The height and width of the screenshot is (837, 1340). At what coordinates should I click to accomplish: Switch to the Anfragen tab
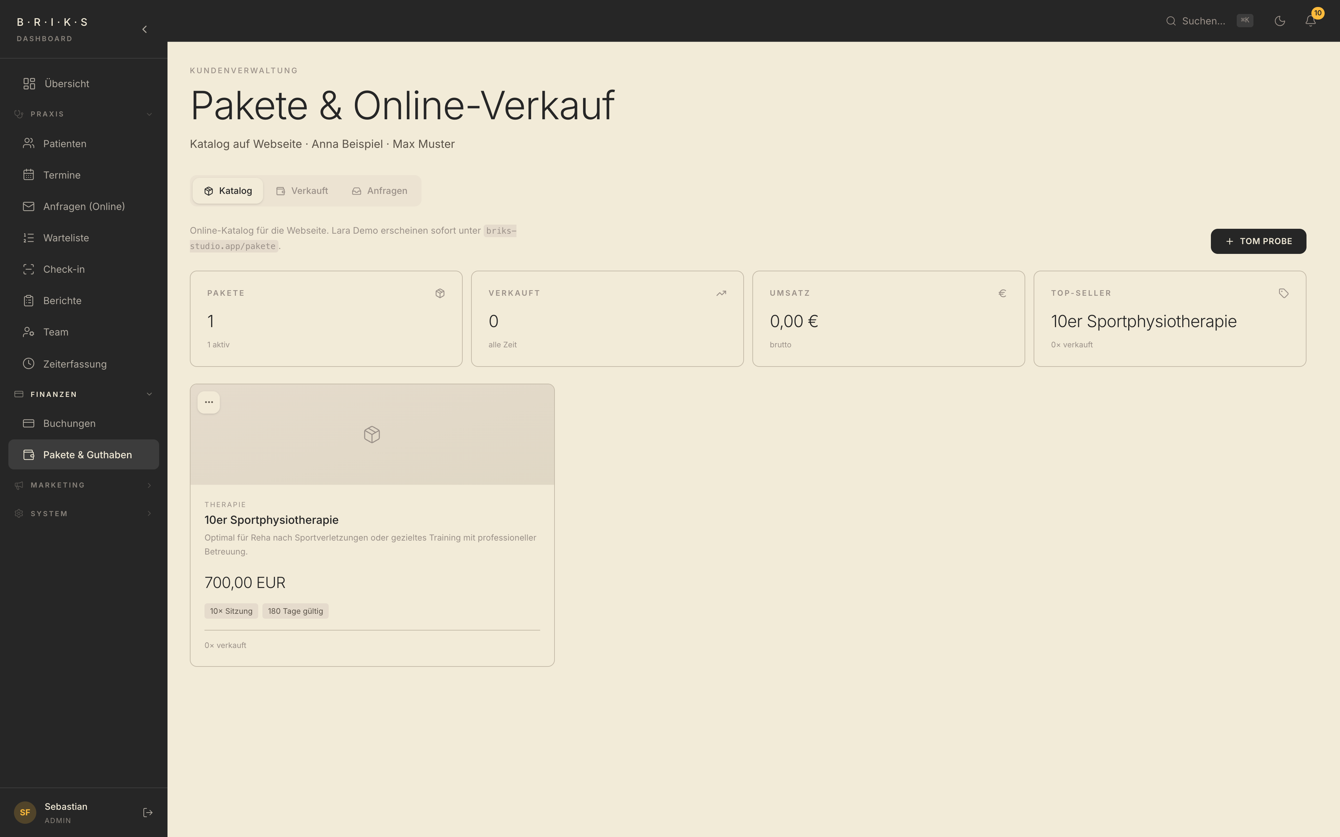(x=380, y=191)
